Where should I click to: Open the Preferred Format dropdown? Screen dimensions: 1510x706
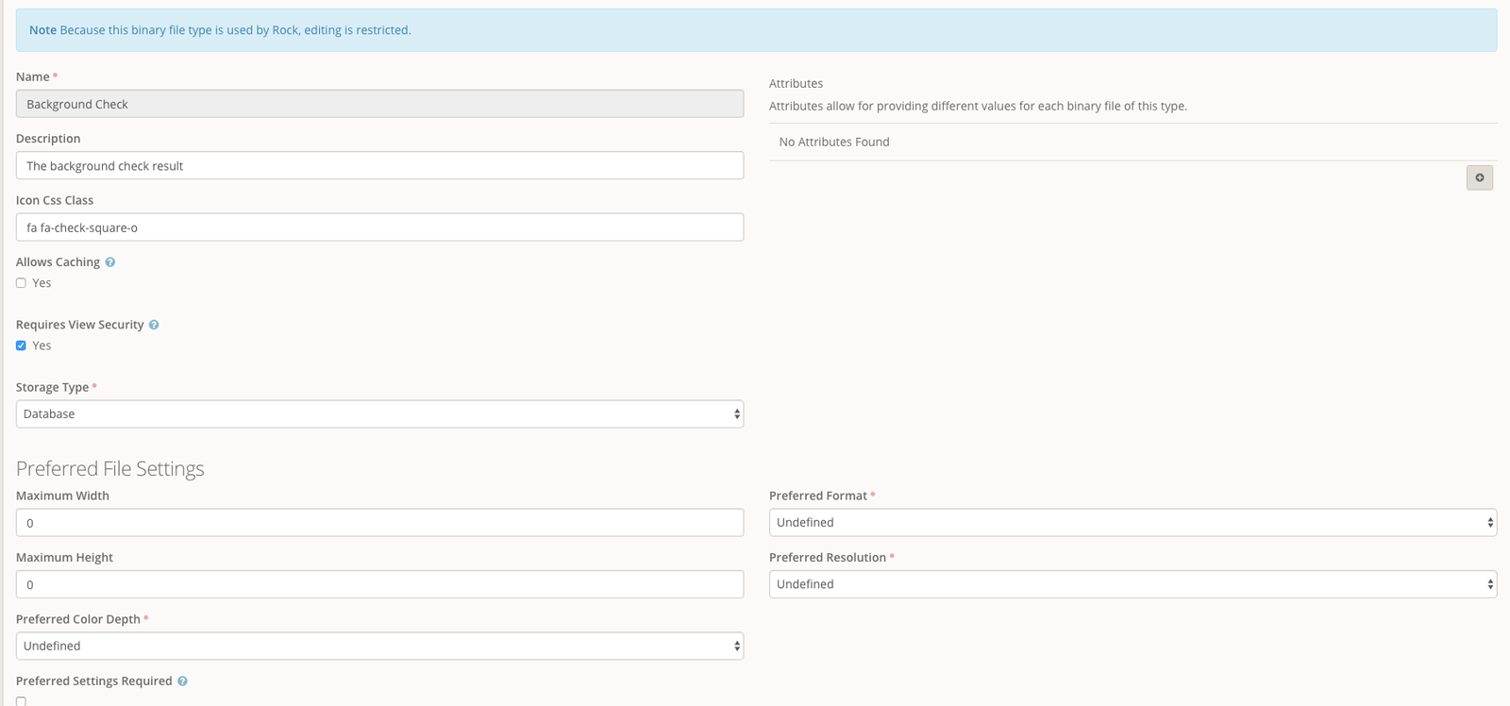[x=1132, y=523]
